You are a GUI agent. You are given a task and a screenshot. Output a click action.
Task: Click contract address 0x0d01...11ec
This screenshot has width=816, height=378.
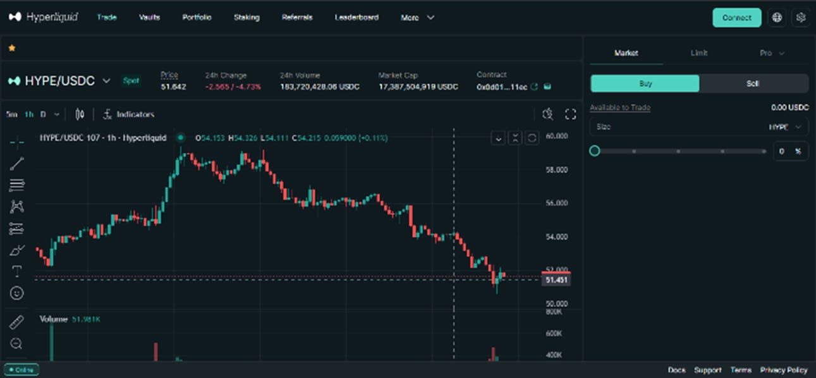(502, 87)
